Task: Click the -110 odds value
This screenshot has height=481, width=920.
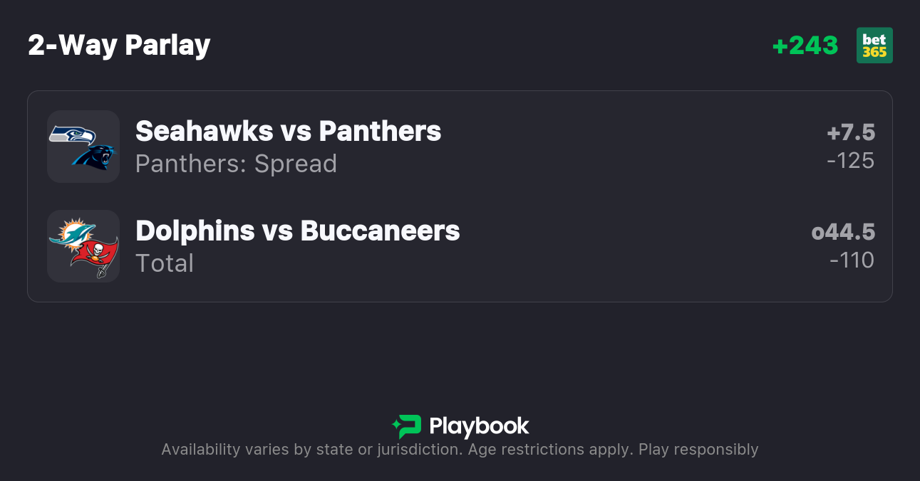Action: [x=852, y=260]
